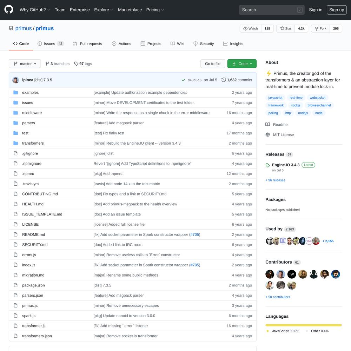This screenshot has height=351, width=351.
Task: Watch the repository
Action: point(251,28)
